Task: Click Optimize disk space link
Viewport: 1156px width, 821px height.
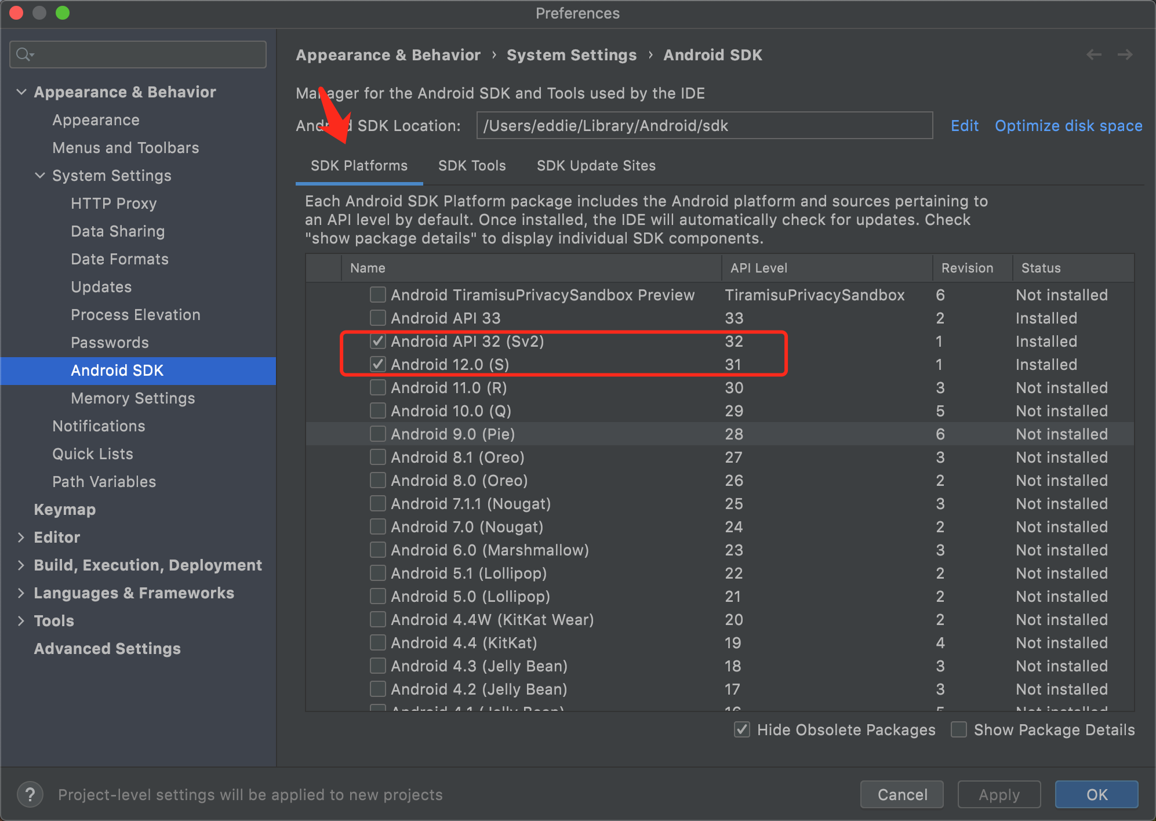Action: pos(1068,125)
